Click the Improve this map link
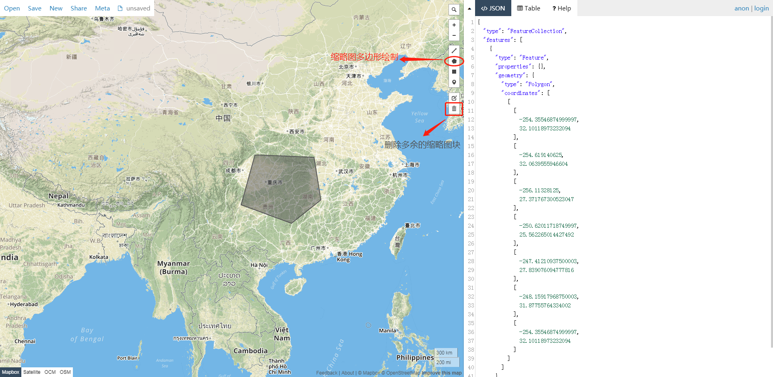The height and width of the screenshot is (377, 773). (441, 373)
